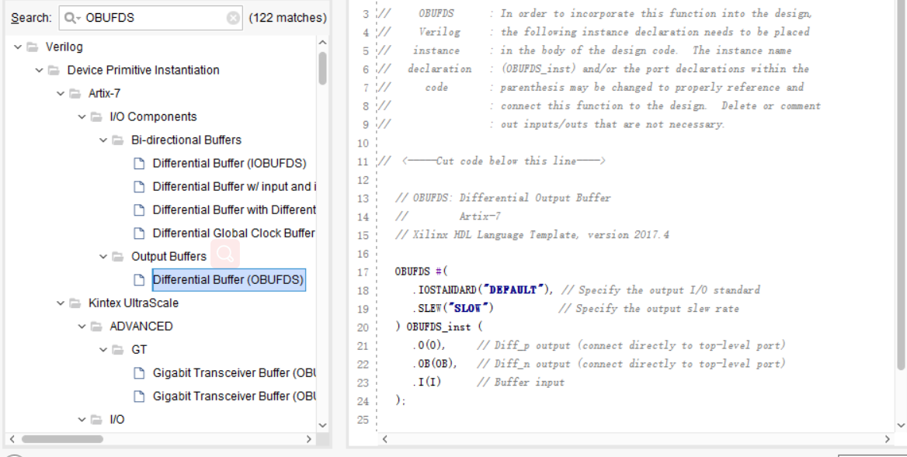This screenshot has width=907, height=457.
Task: Clear the OBUFDS search text with the X icon
Action: 233,17
